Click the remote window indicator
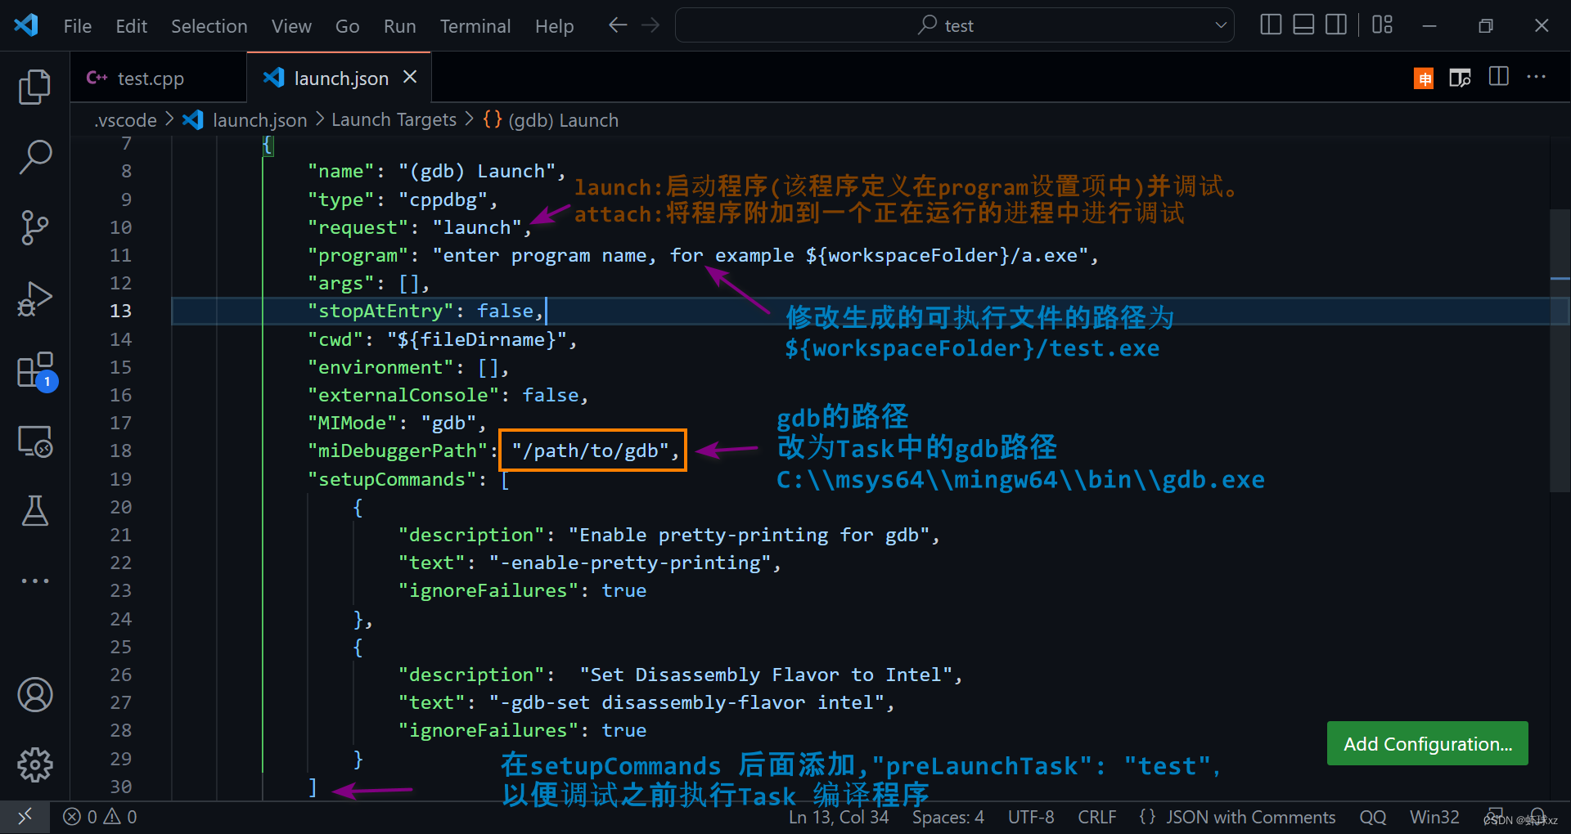Viewport: 1571px width, 834px height. (25, 817)
